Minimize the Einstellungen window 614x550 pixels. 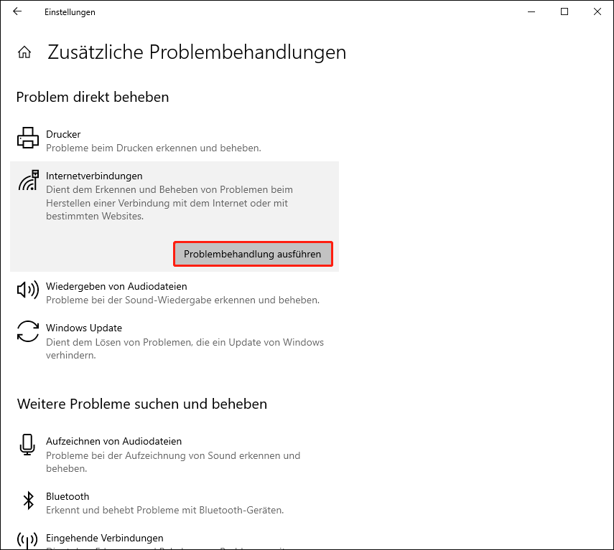coord(531,11)
